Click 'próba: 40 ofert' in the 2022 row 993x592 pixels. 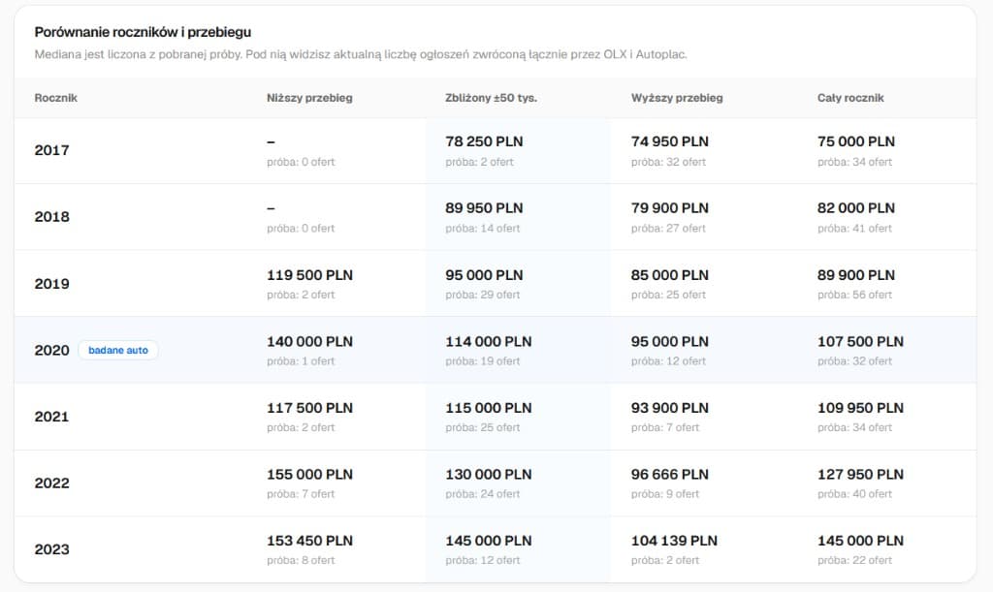[x=854, y=494]
